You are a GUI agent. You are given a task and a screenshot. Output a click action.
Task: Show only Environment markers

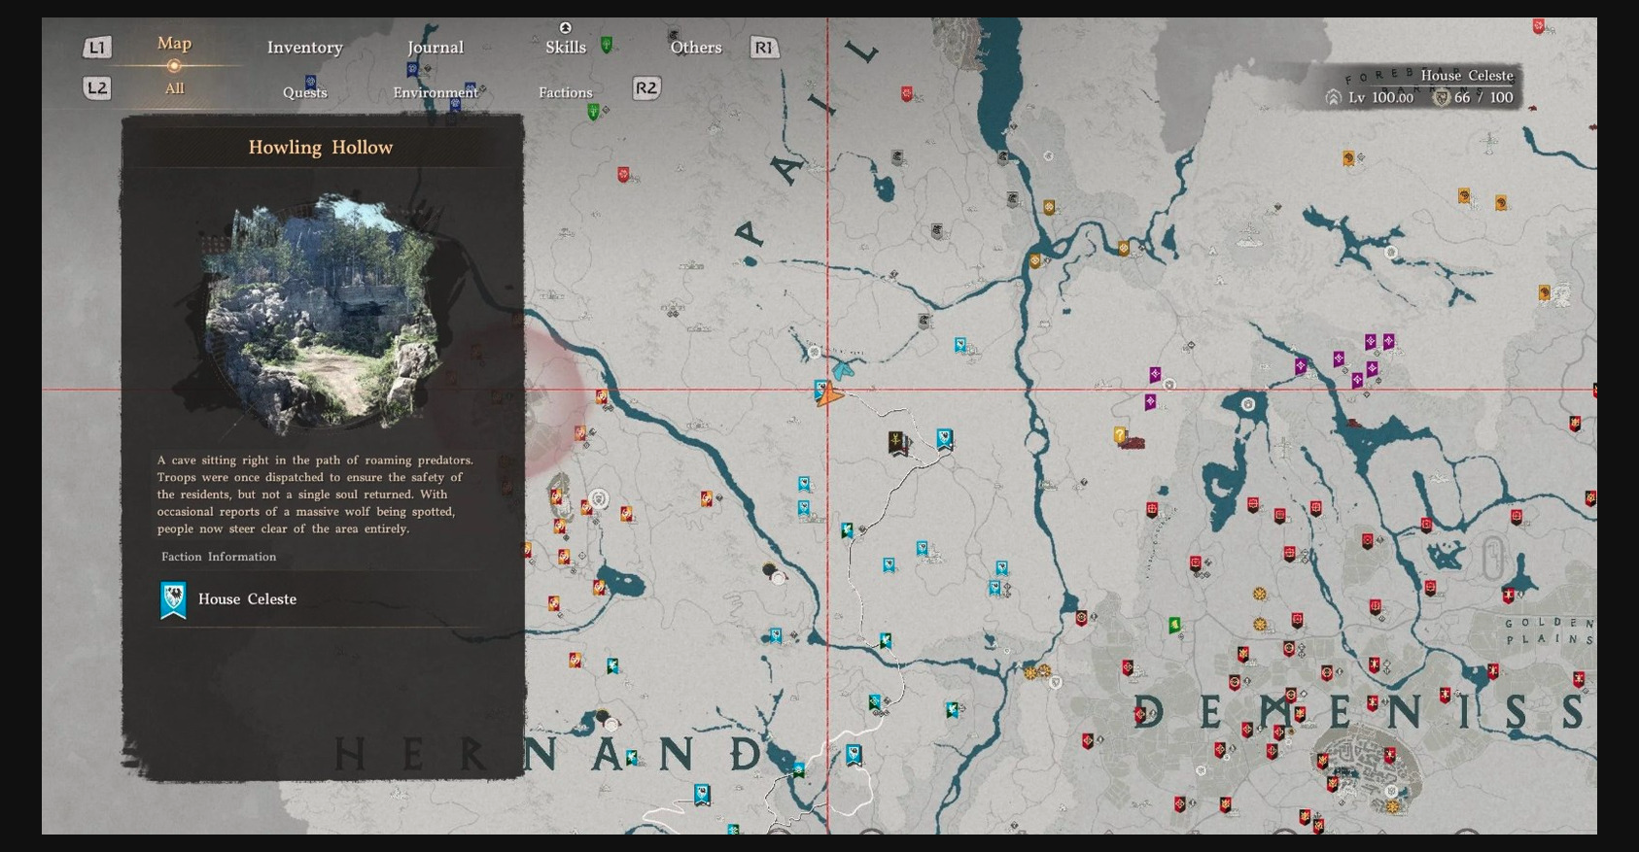click(x=435, y=92)
